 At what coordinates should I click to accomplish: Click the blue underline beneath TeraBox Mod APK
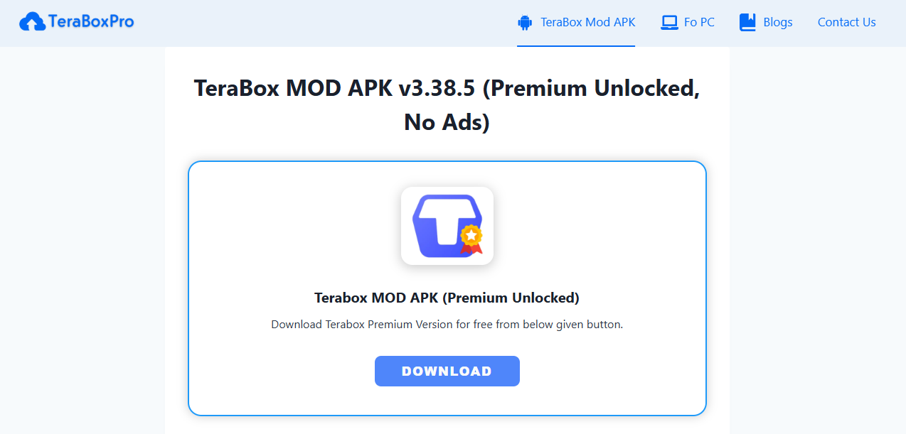pos(576,46)
